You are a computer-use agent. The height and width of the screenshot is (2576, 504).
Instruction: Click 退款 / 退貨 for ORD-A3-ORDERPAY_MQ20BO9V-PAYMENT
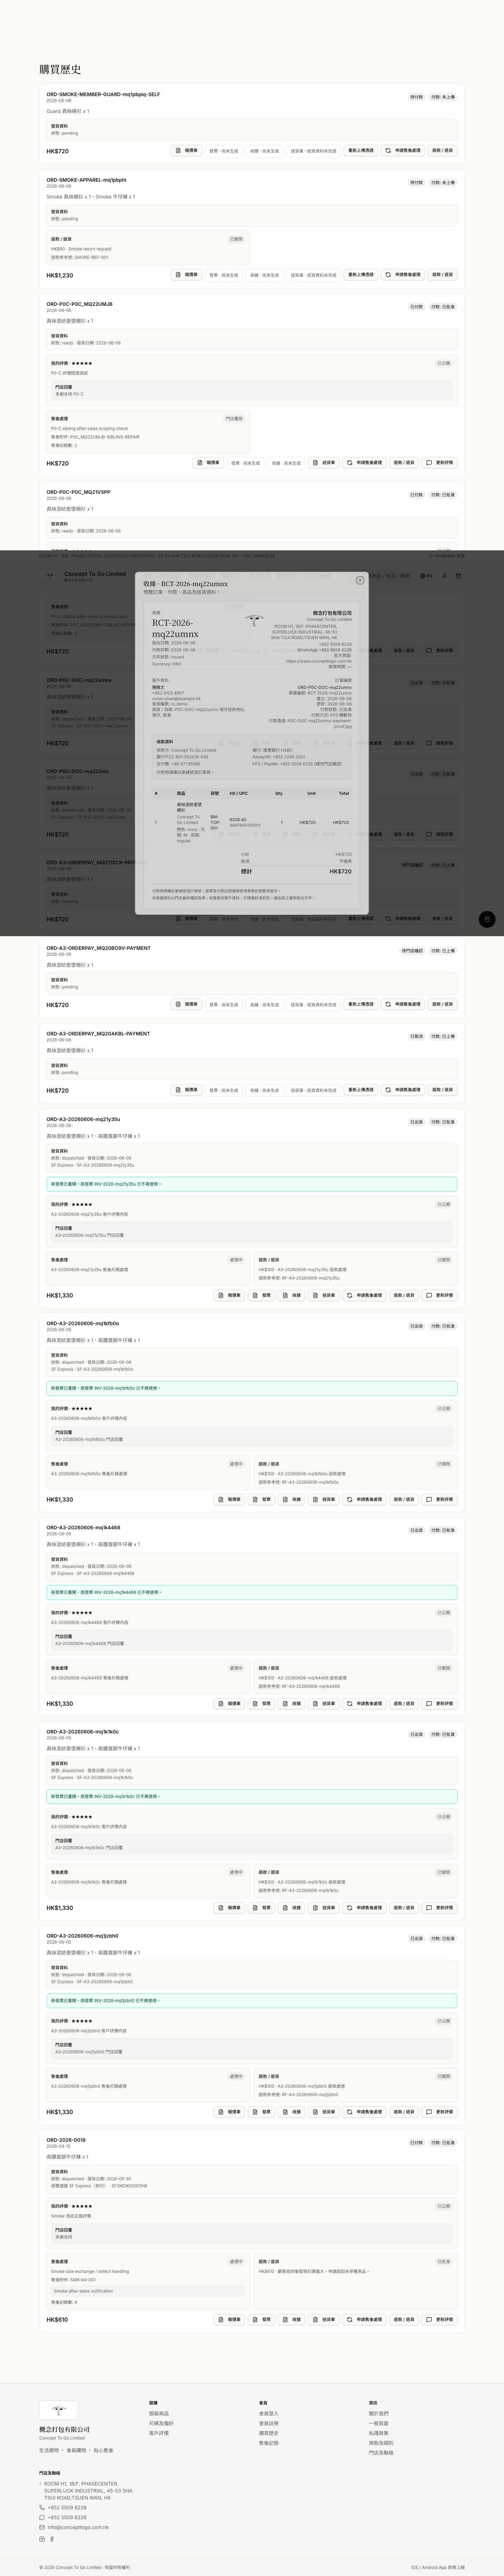[442, 1004]
